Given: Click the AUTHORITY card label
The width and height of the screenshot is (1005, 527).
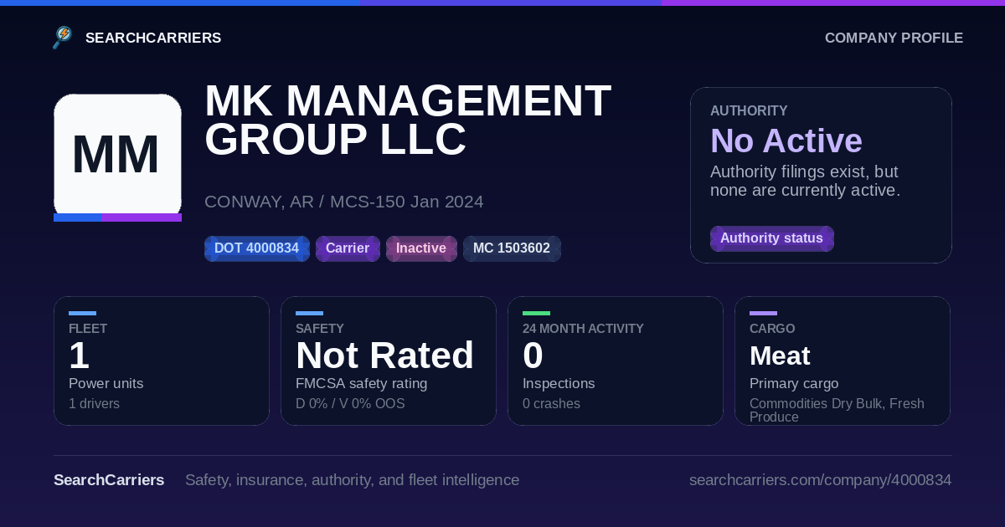Looking at the screenshot, I should pos(749,110).
